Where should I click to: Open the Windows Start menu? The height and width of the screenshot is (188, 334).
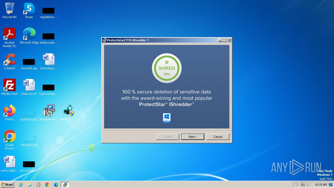7,184
